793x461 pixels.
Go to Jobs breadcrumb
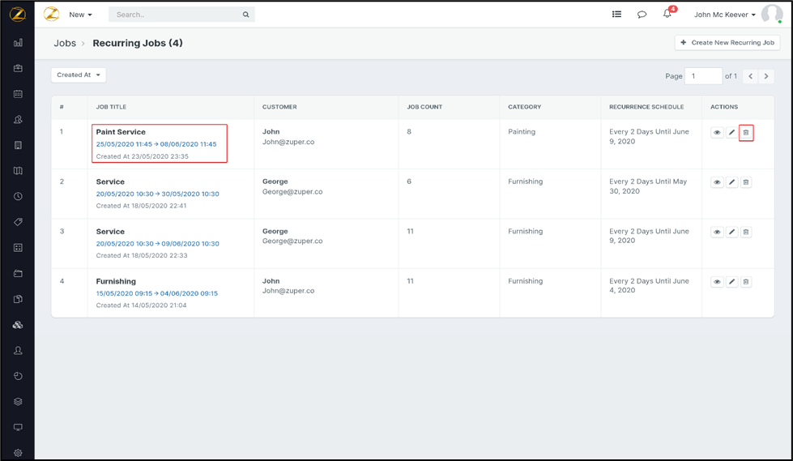[x=65, y=43]
